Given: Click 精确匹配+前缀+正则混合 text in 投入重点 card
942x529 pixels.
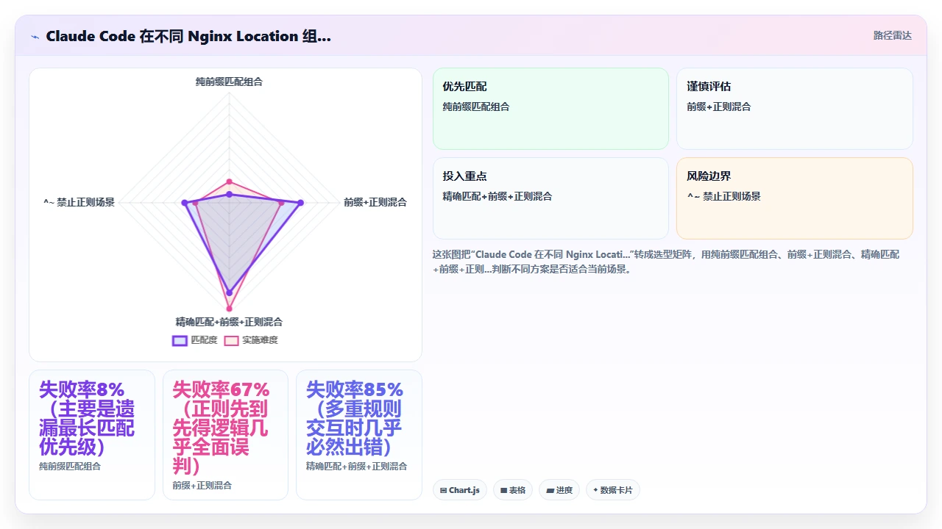Looking at the screenshot, I should click(x=497, y=196).
